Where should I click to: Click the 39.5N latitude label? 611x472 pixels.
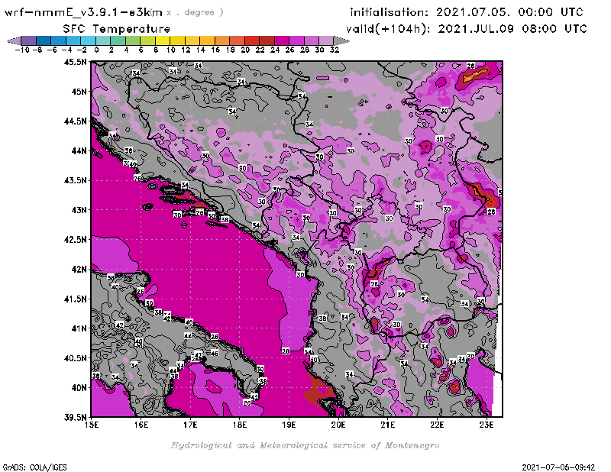click(76, 418)
